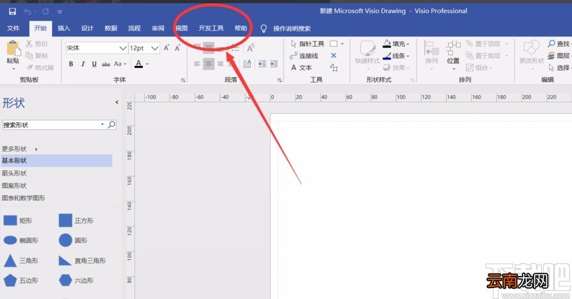The height and width of the screenshot is (299, 572).
Task: Click the decrease indent icon
Action: point(262,64)
